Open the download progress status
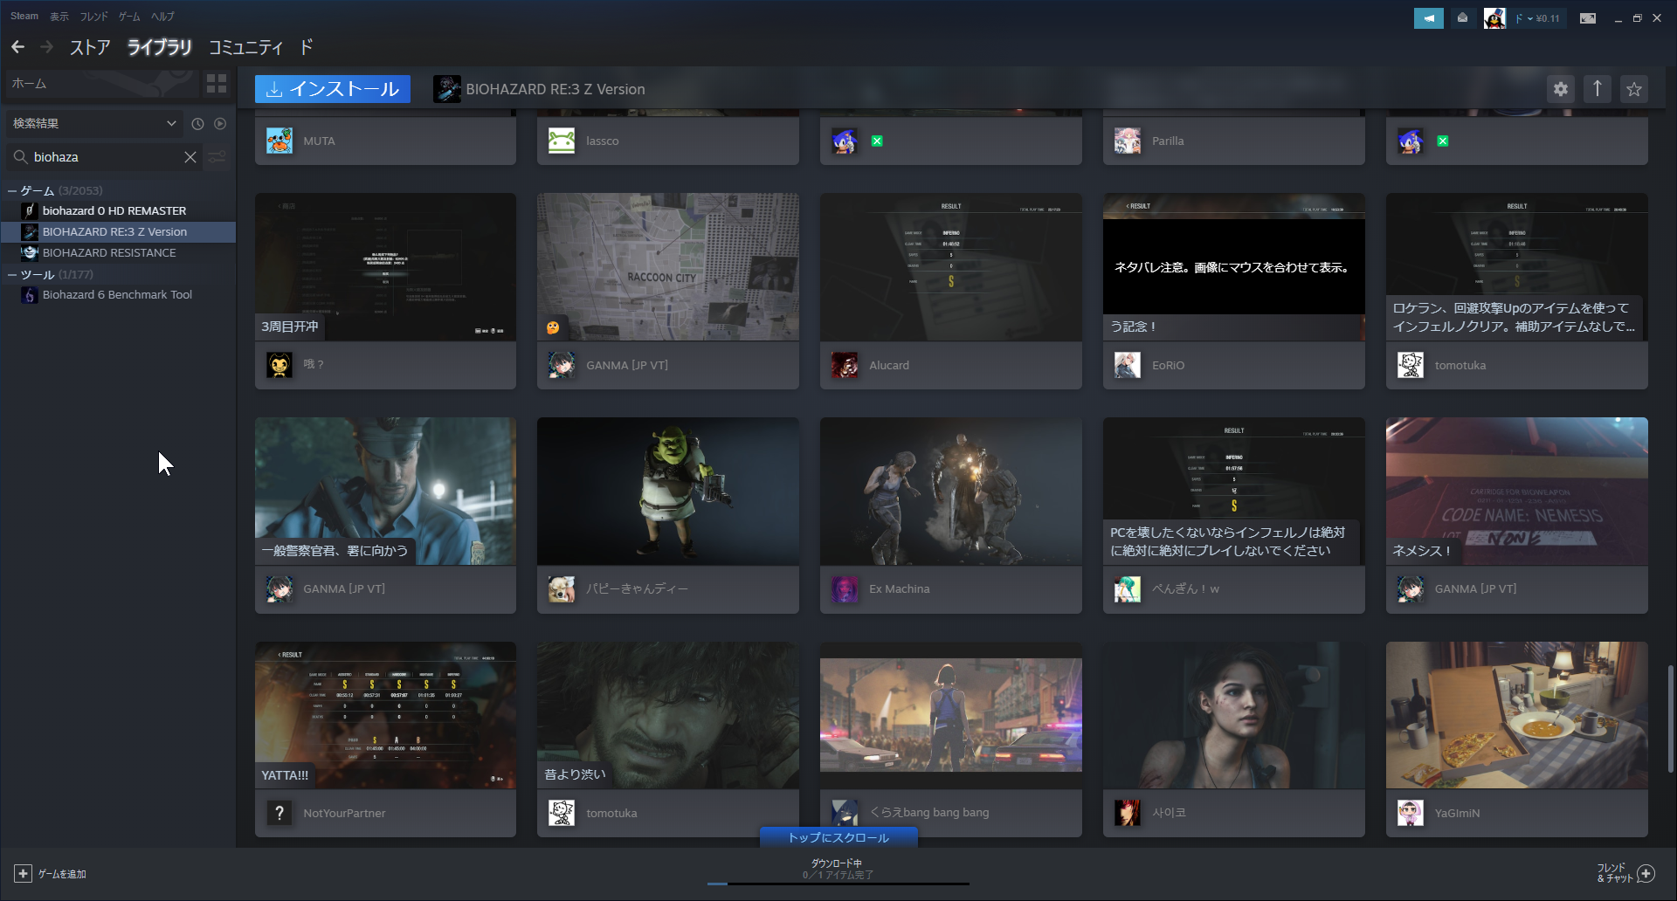This screenshot has width=1677, height=901. click(838, 870)
